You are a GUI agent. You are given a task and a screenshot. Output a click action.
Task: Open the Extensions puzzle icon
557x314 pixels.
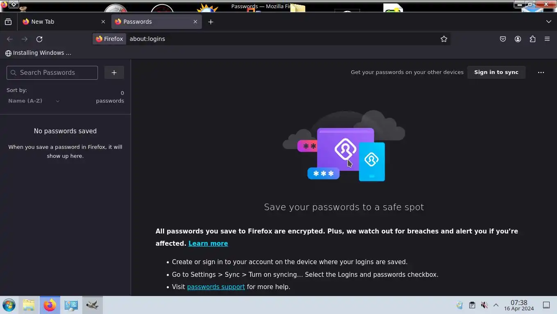[532, 39]
